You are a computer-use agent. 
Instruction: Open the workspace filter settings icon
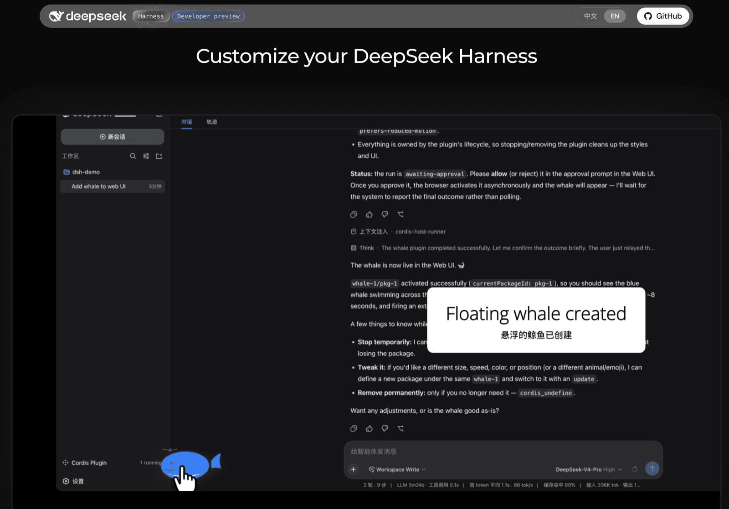click(x=146, y=156)
